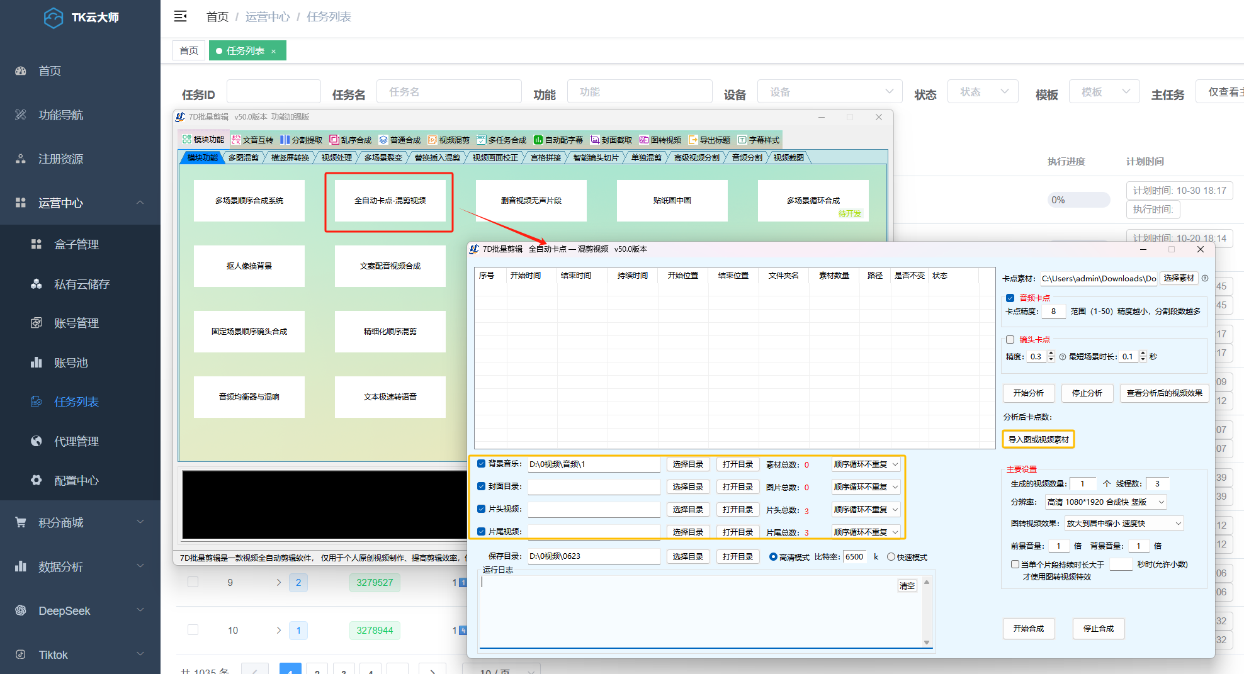Close the 任务列表 tab with x icon

274,51
